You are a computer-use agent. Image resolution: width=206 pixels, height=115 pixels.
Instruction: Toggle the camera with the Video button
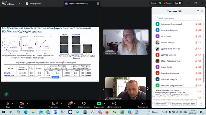(x=22, y=105)
